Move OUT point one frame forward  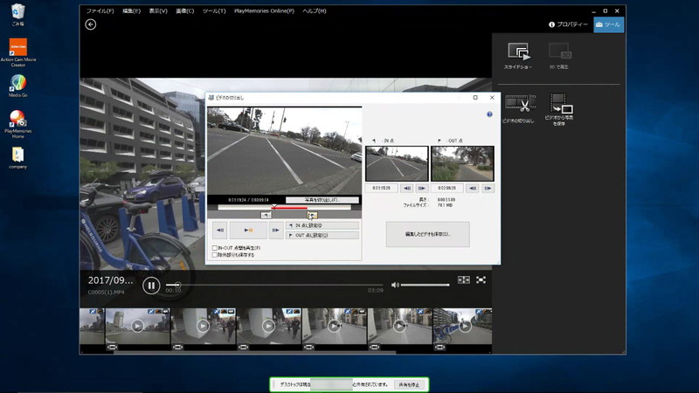(488, 189)
